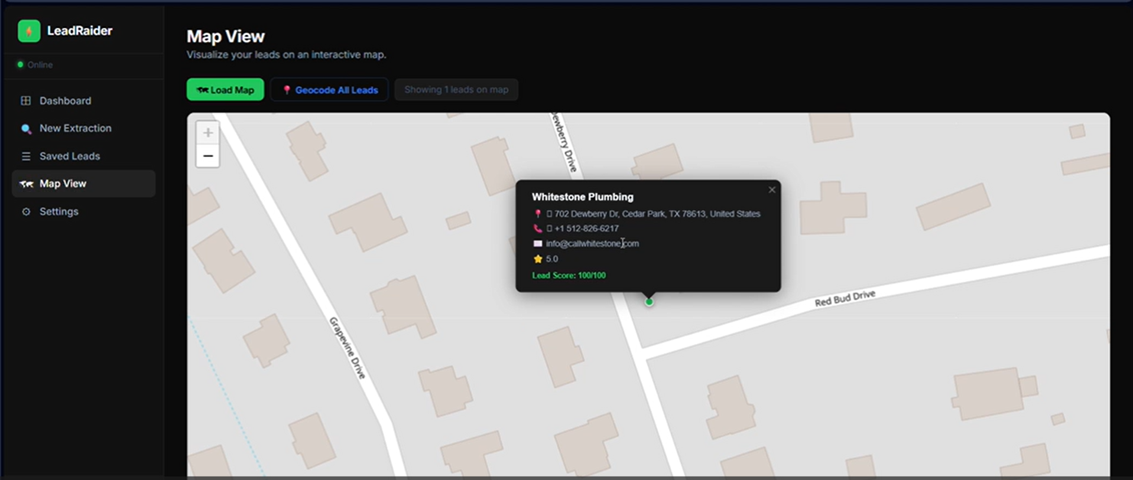Screen dimensions: 1133x480
Task: Zoom out the map with minus
Action: coord(208,156)
